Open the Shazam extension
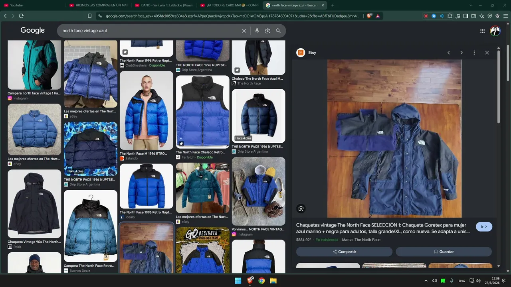 (434, 16)
